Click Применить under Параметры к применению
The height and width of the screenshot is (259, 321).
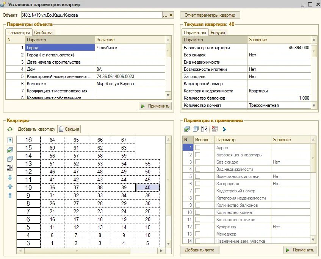pos(300,250)
